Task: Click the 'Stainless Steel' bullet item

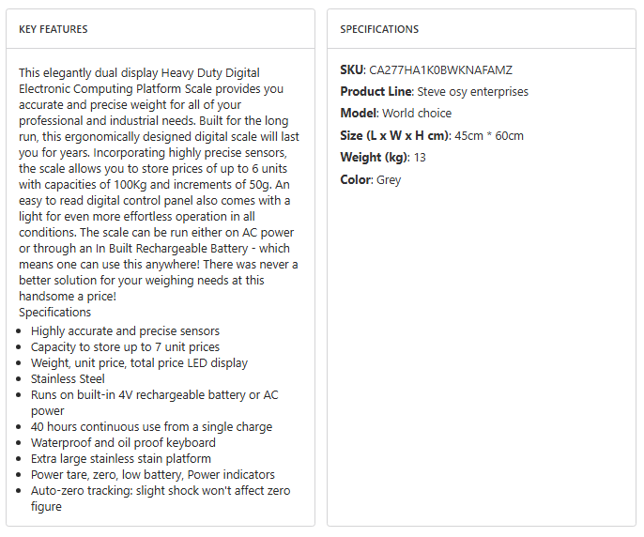Action: click(68, 379)
